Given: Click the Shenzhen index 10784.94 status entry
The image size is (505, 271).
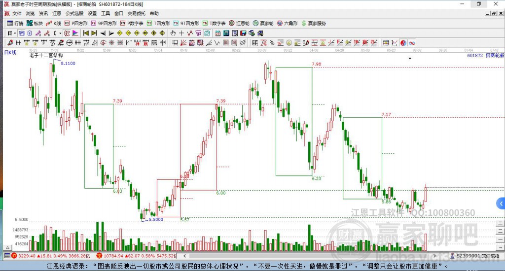Looking at the screenshot, I should [x=137, y=256].
